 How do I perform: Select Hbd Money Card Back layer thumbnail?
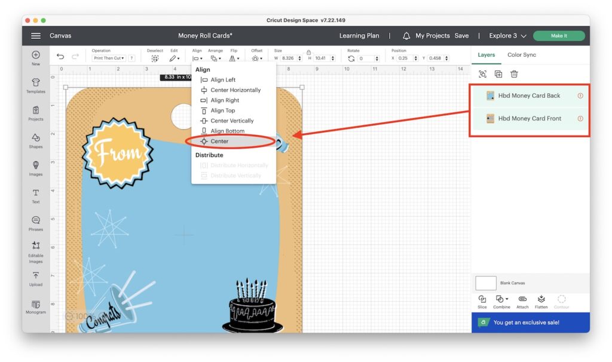tap(490, 96)
